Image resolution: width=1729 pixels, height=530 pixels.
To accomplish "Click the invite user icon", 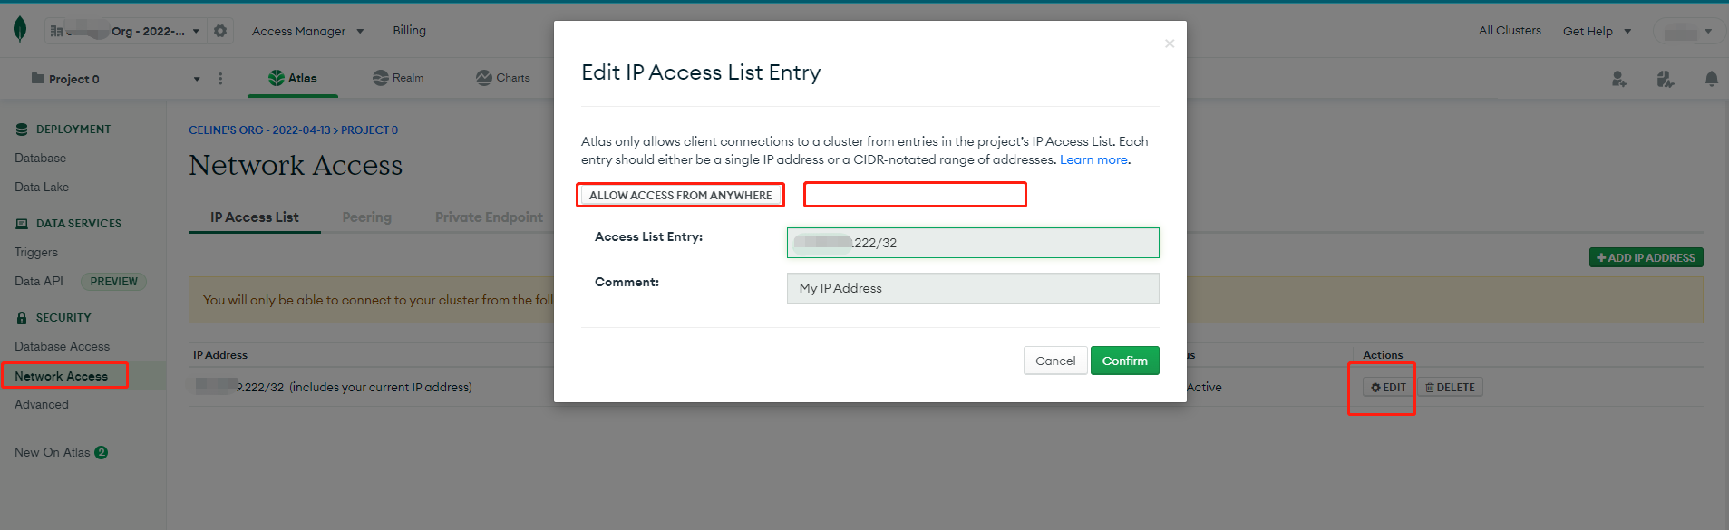I will (x=1618, y=79).
